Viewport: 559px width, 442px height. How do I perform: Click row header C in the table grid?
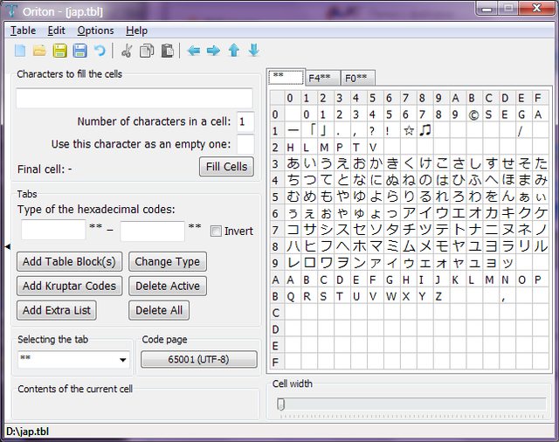point(277,313)
